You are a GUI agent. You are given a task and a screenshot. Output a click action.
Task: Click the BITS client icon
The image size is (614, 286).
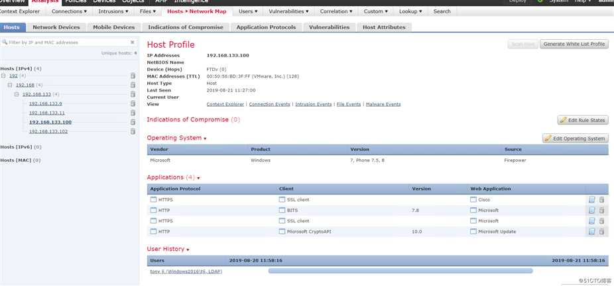tap(282, 210)
